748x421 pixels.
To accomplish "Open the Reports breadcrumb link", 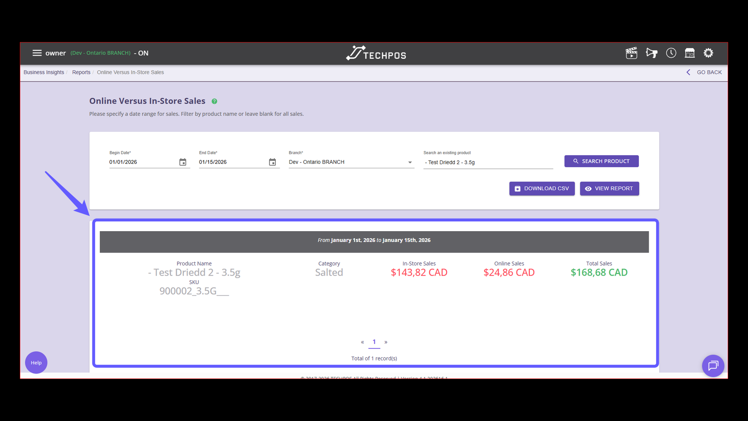I will (81, 72).
